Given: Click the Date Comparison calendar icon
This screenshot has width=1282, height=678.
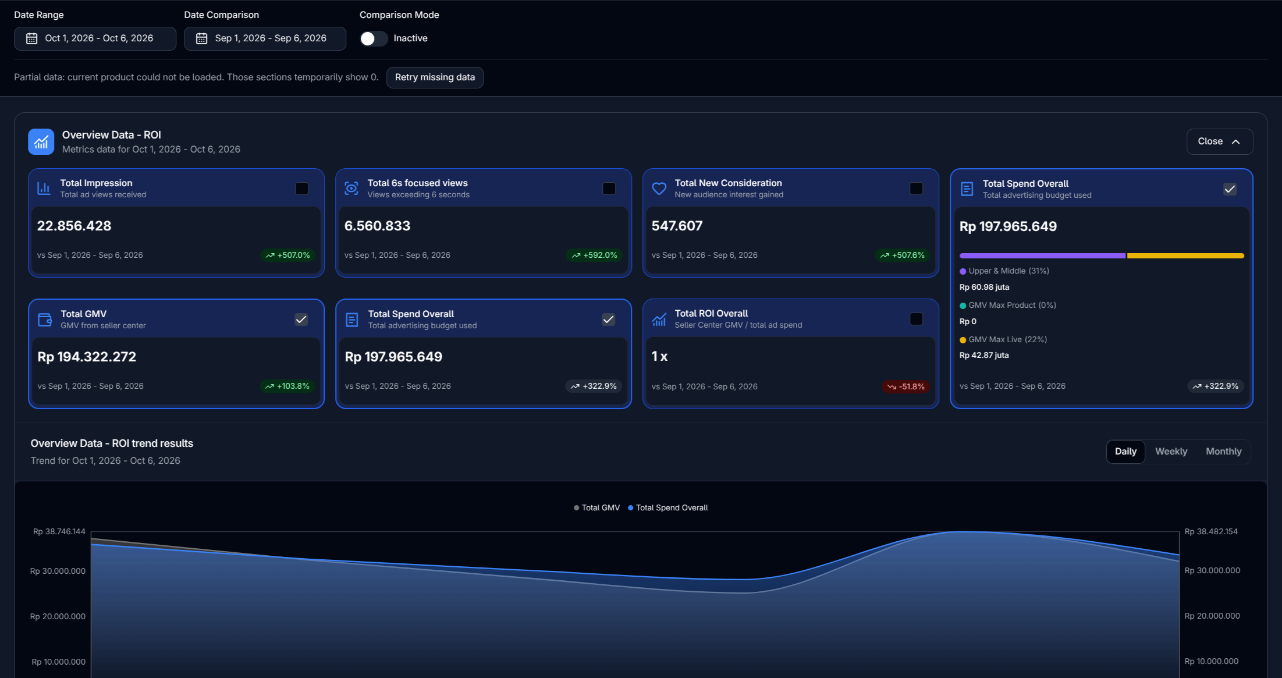Looking at the screenshot, I should 201,38.
